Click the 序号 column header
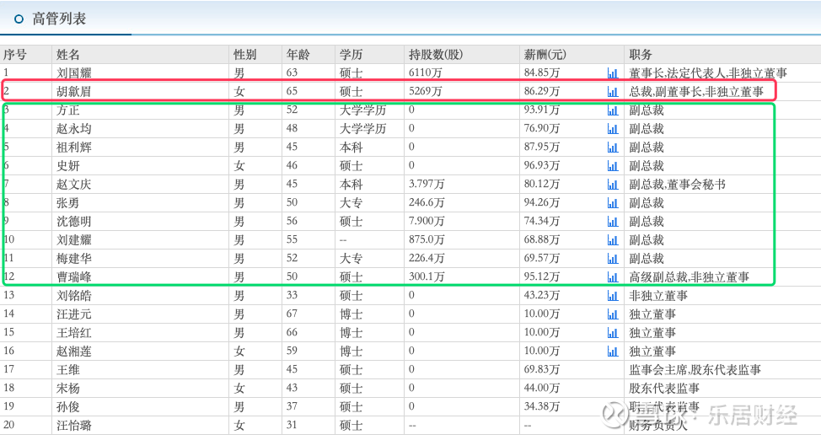Screen dimensions: 821x440 (x=14, y=55)
